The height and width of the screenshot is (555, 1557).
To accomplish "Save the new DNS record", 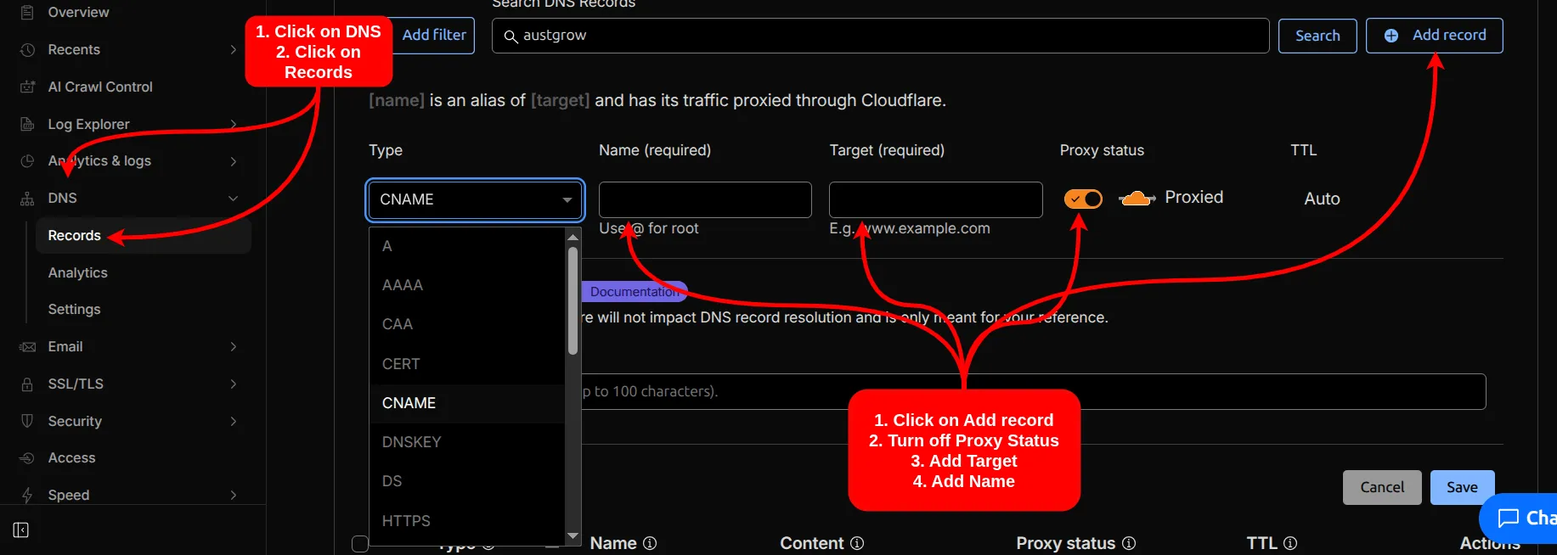I will pos(1462,487).
